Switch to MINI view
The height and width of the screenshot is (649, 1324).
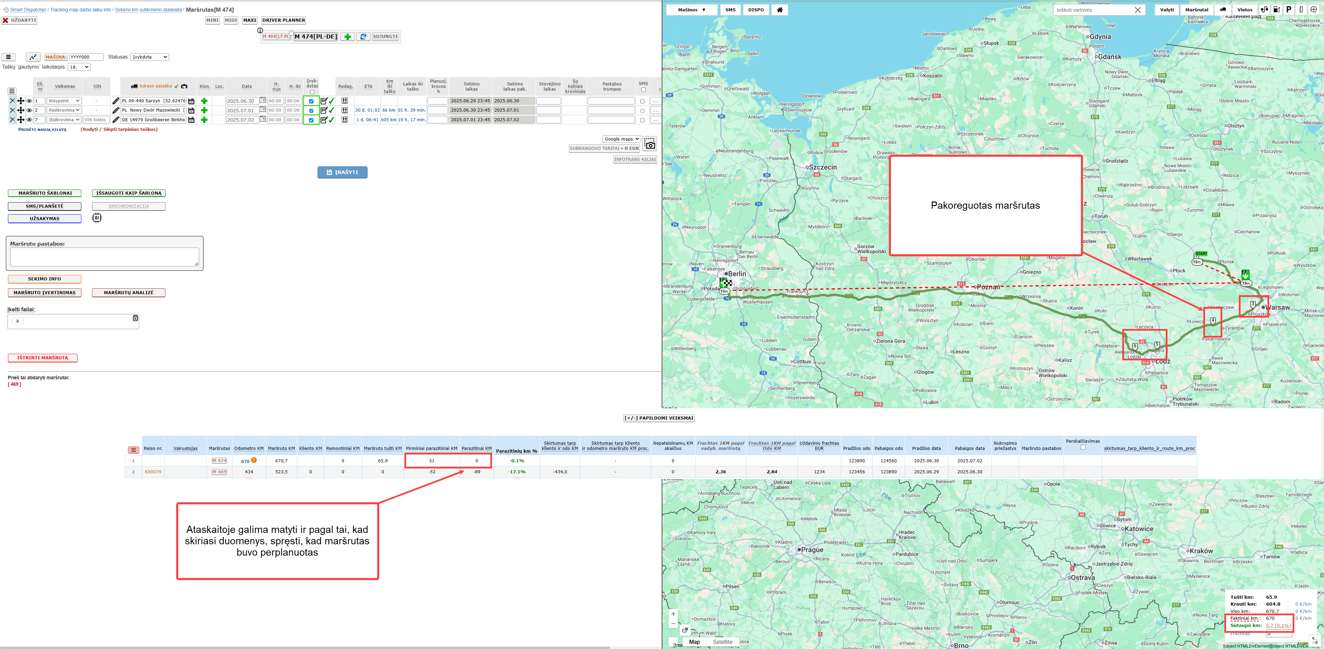[x=212, y=21]
